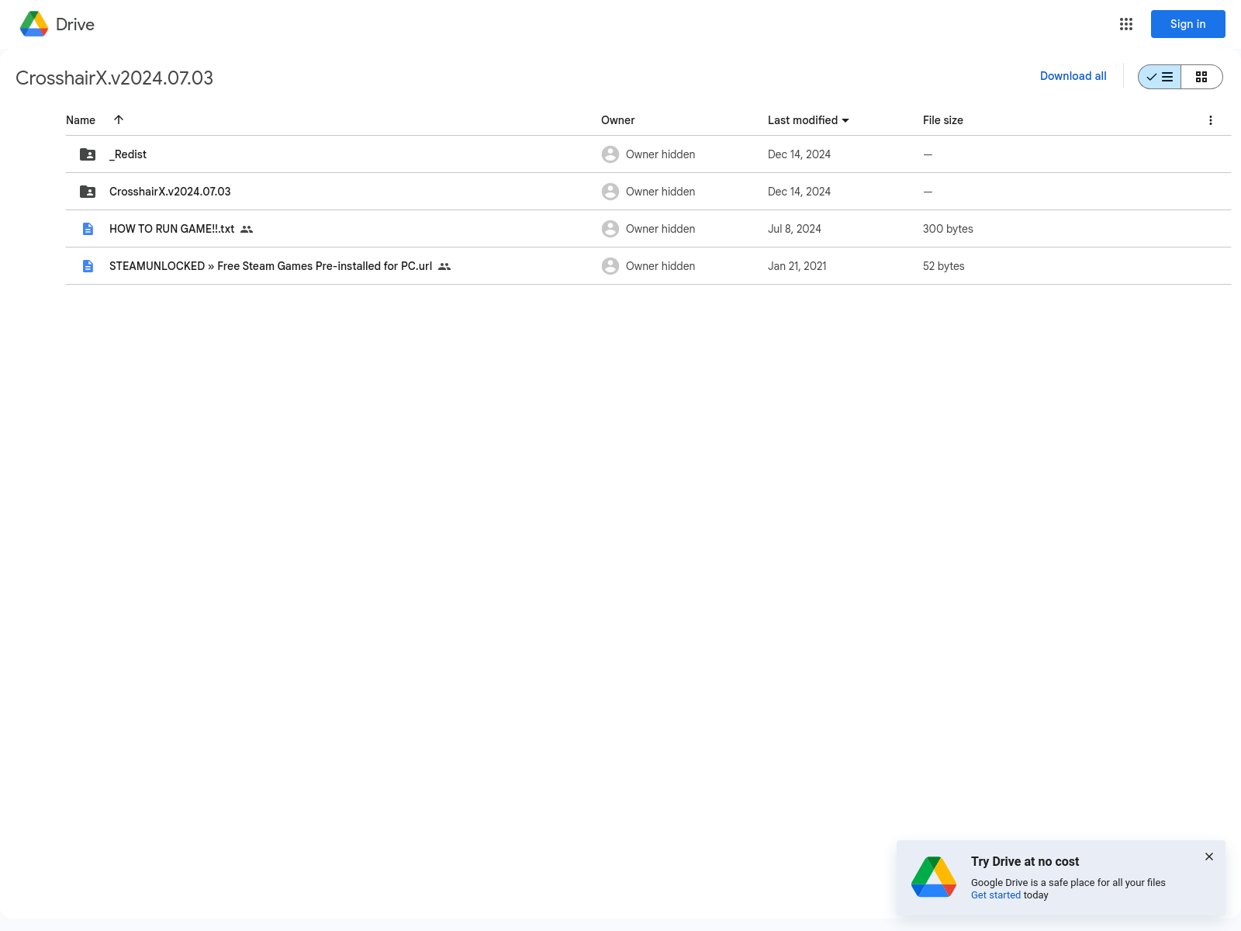Open the Google apps grid
Viewport: 1241px width, 931px height.
click(x=1126, y=24)
